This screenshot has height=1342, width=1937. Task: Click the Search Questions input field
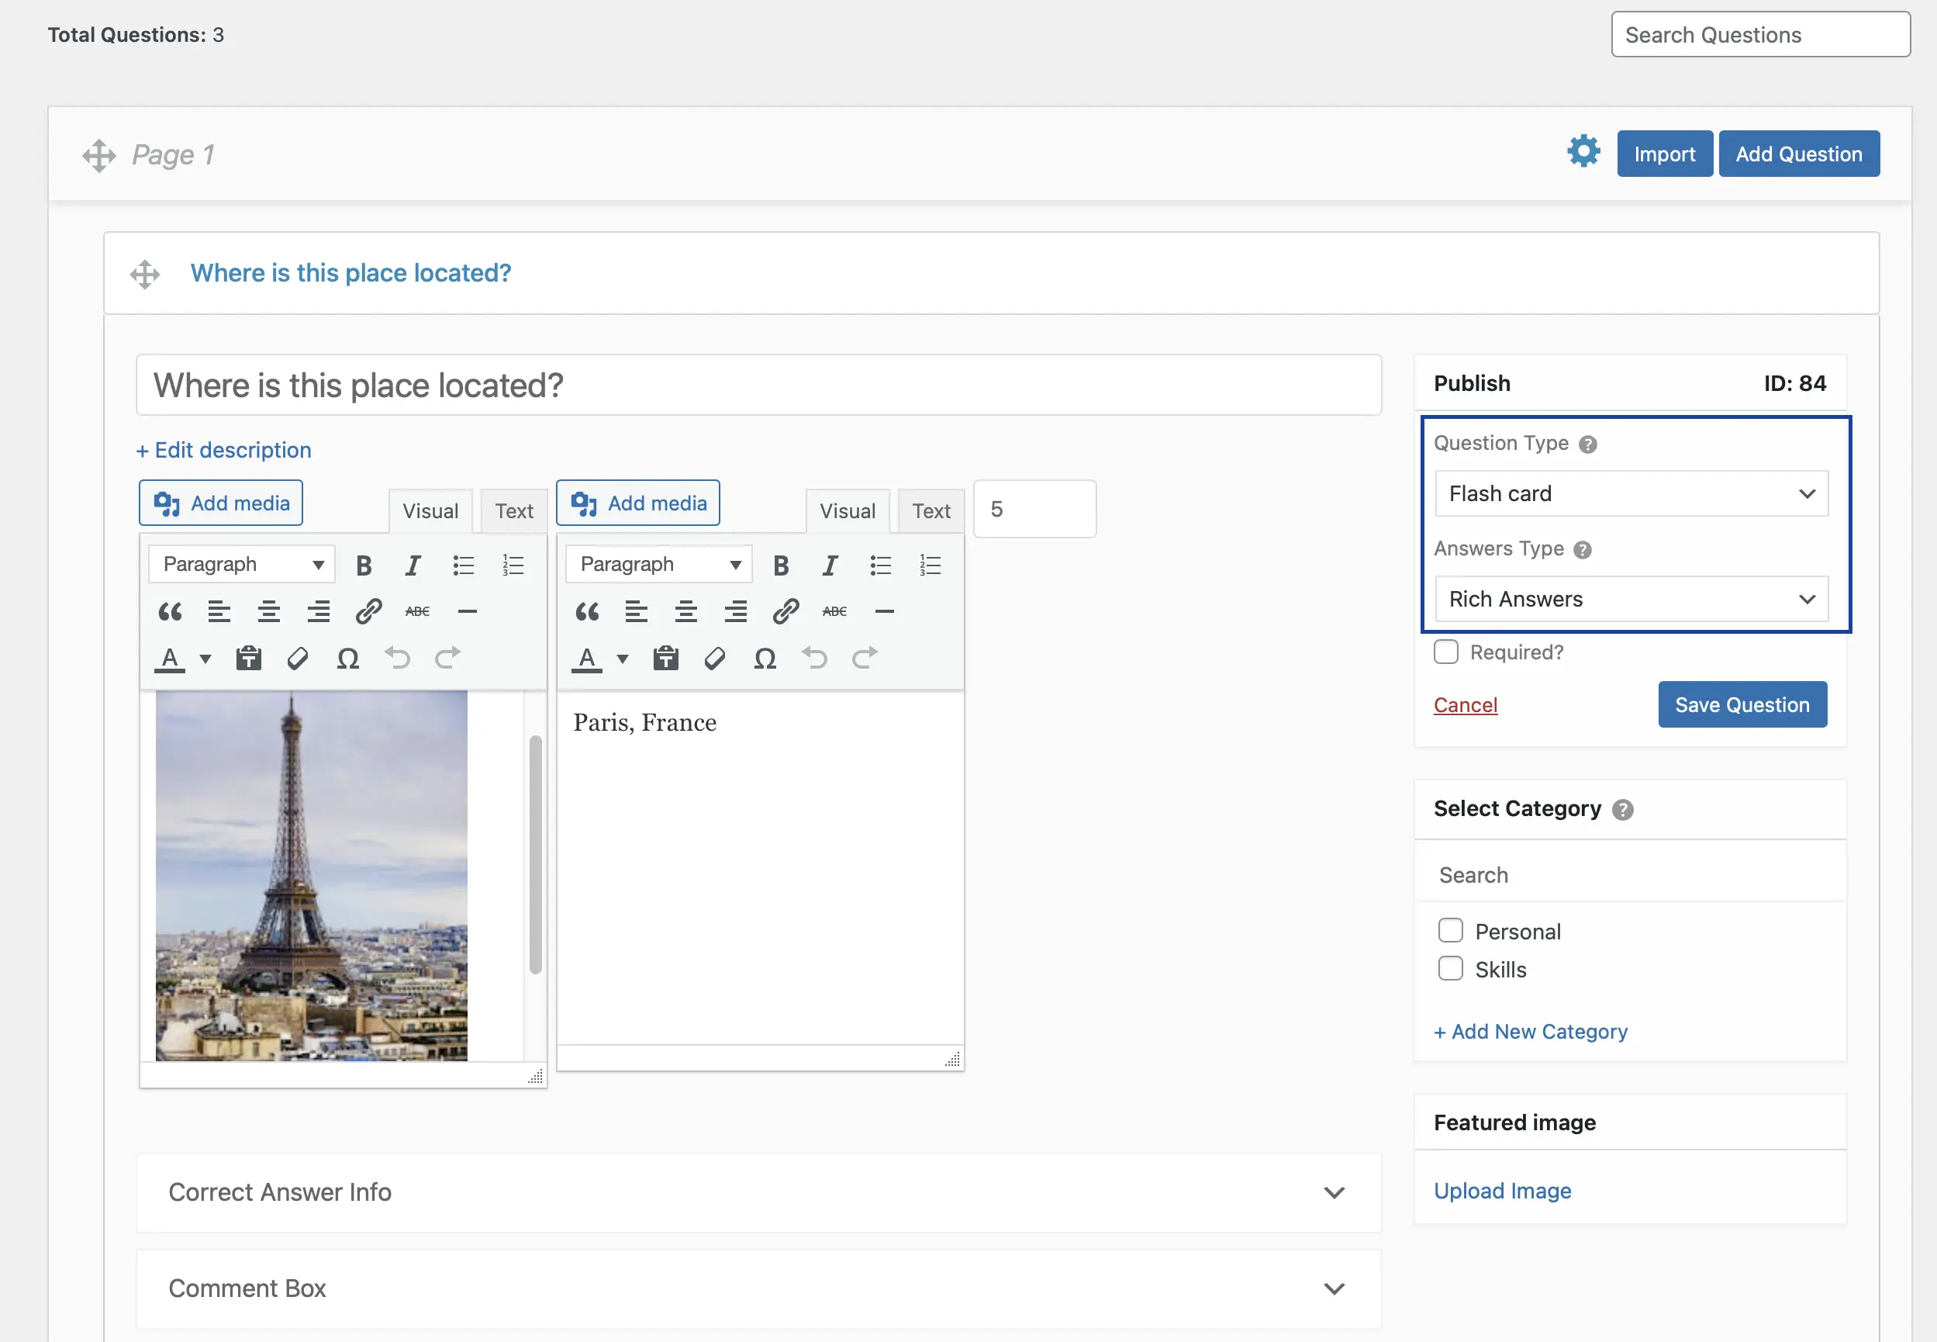pos(1760,34)
